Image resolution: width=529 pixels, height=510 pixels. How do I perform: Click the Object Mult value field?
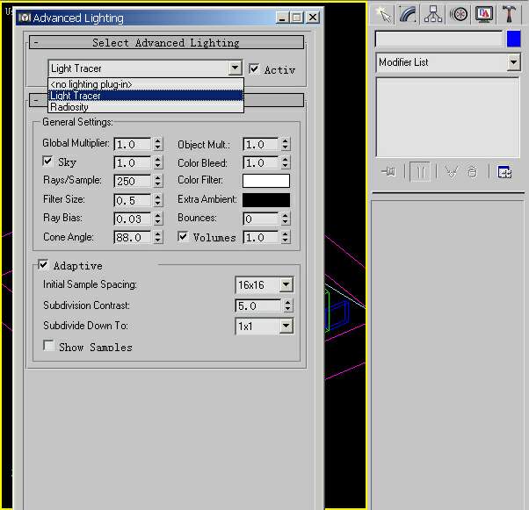(261, 144)
